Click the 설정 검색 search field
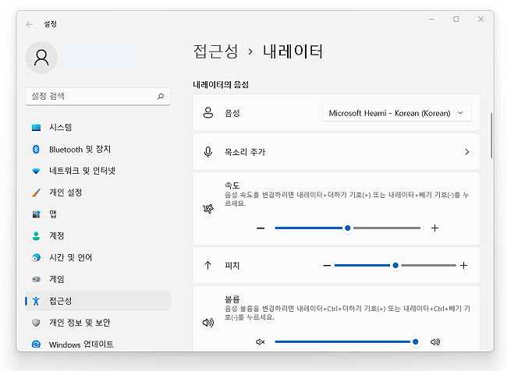Screen dimensions: 507x371 tap(97, 97)
